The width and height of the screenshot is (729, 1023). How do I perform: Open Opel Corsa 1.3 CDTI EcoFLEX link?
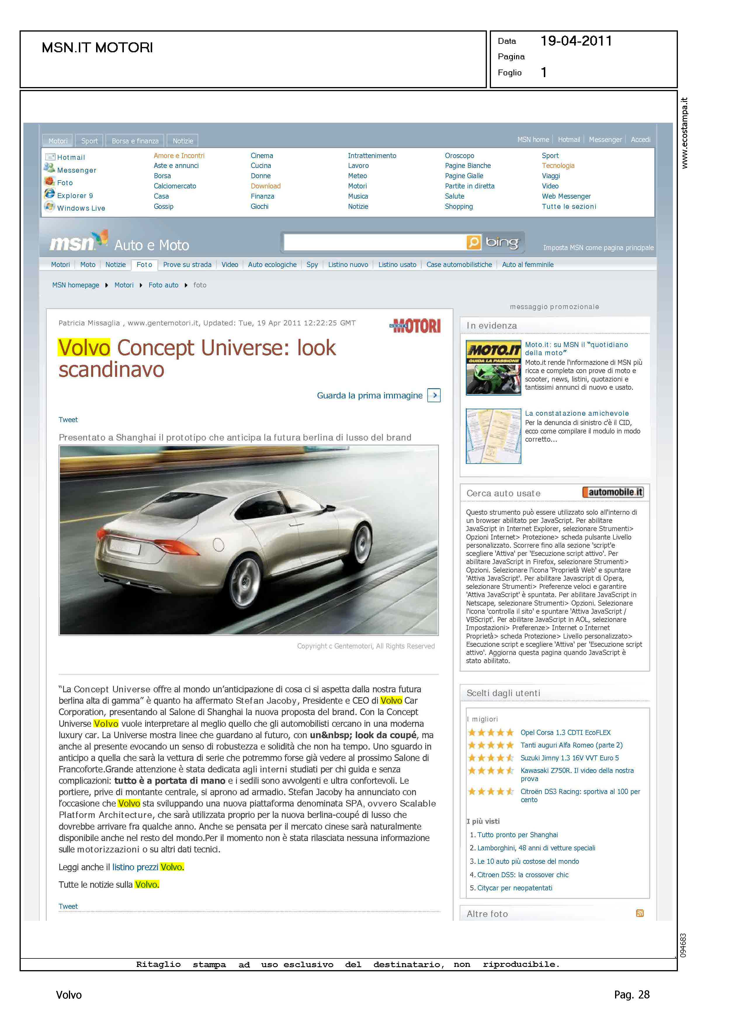tap(565, 732)
